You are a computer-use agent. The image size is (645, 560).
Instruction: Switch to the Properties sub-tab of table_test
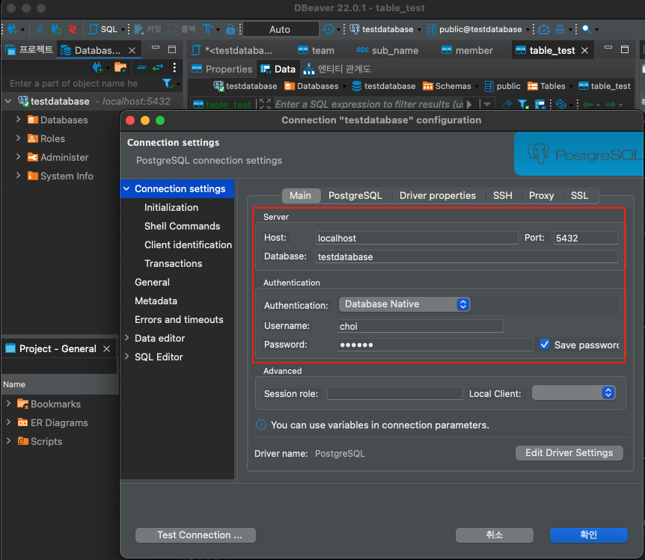click(221, 69)
